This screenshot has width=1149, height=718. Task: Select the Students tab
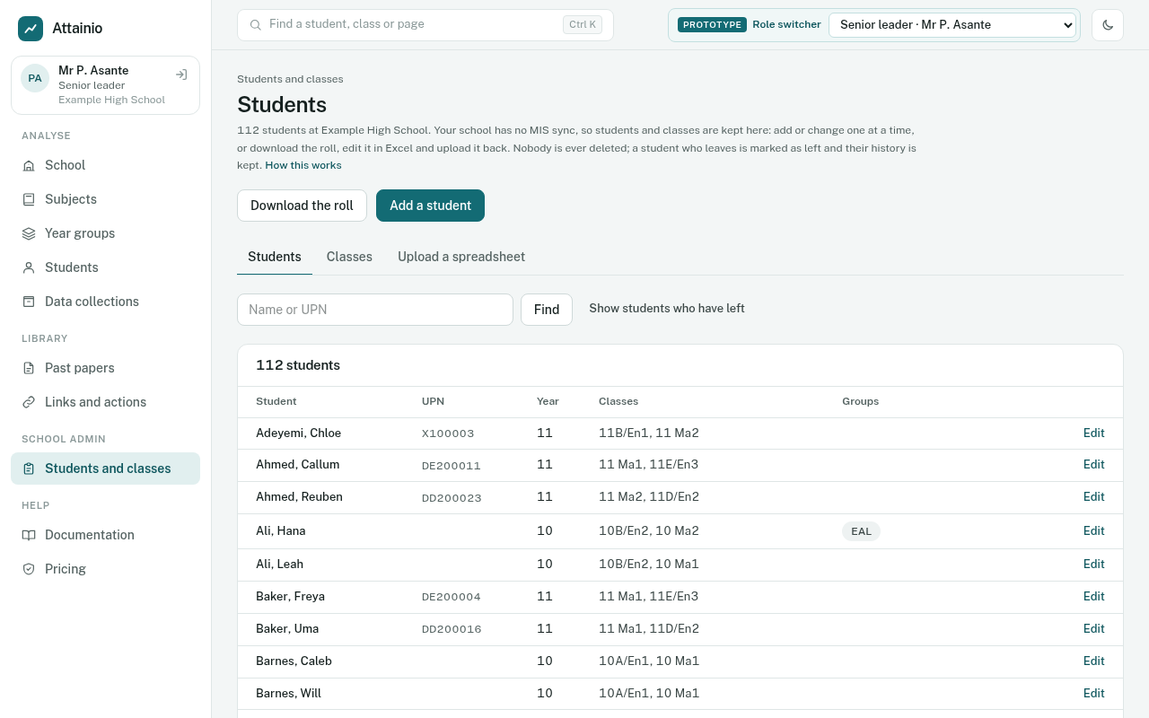(x=275, y=257)
